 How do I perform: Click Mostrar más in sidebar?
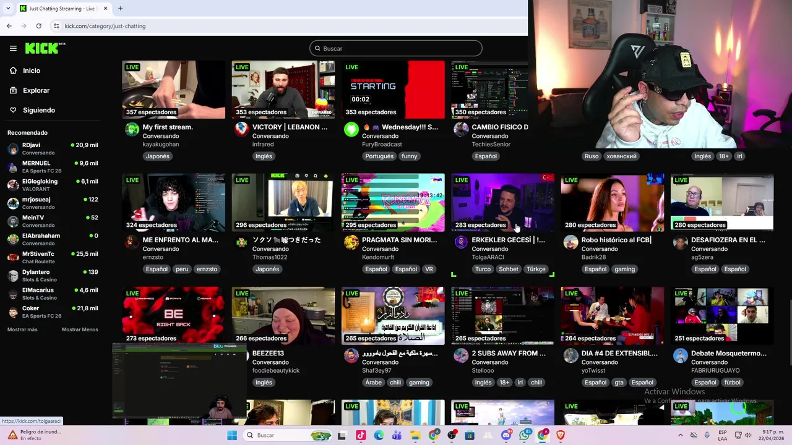click(x=22, y=329)
